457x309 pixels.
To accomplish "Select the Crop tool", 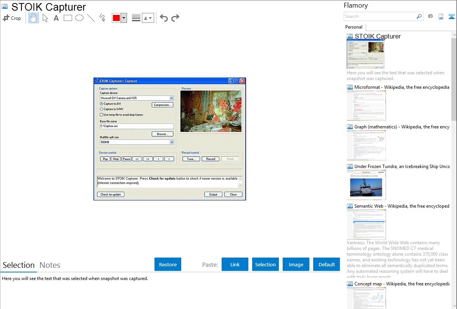I will point(12,18).
